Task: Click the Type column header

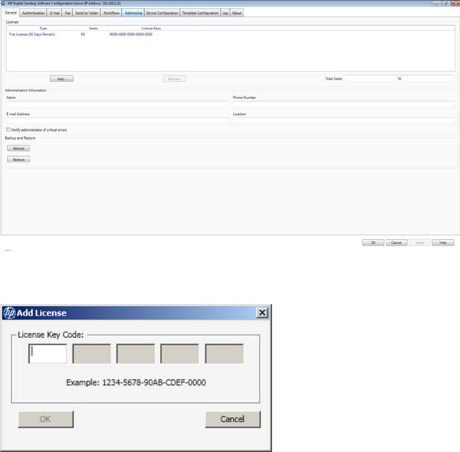Action: coord(43,28)
